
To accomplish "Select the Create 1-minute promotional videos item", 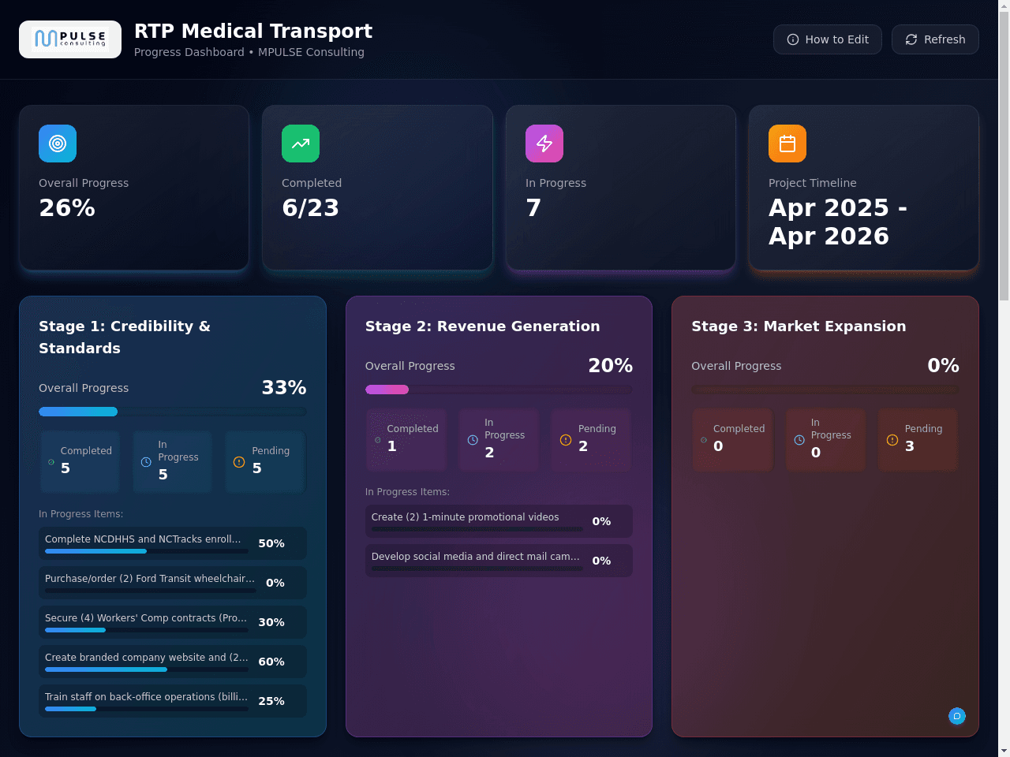I will click(x=499, y=521).
